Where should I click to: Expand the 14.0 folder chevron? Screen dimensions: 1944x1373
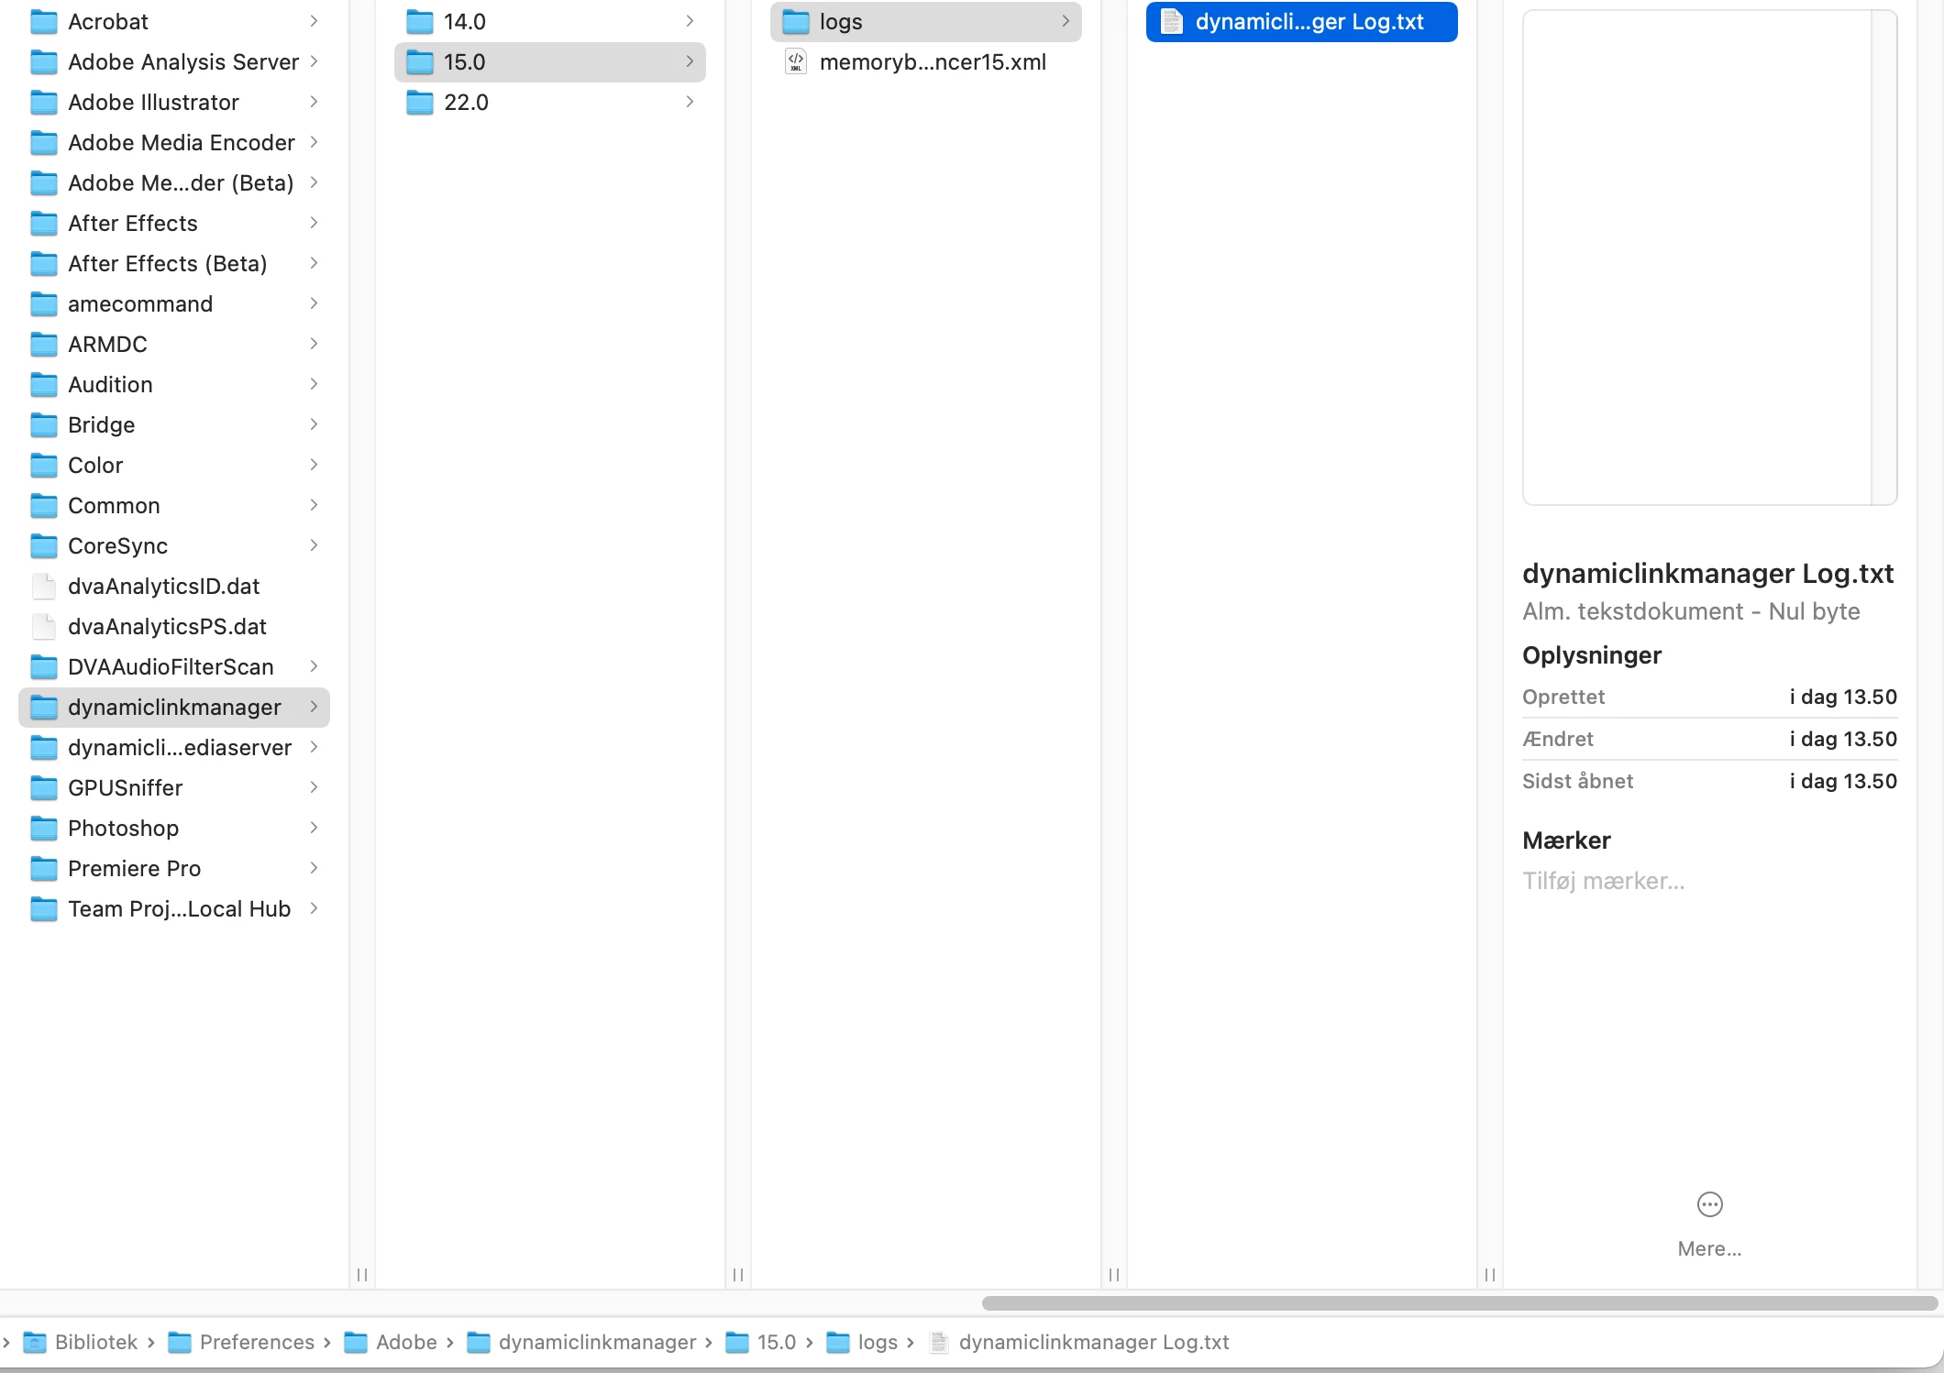(x=690, y=22)
